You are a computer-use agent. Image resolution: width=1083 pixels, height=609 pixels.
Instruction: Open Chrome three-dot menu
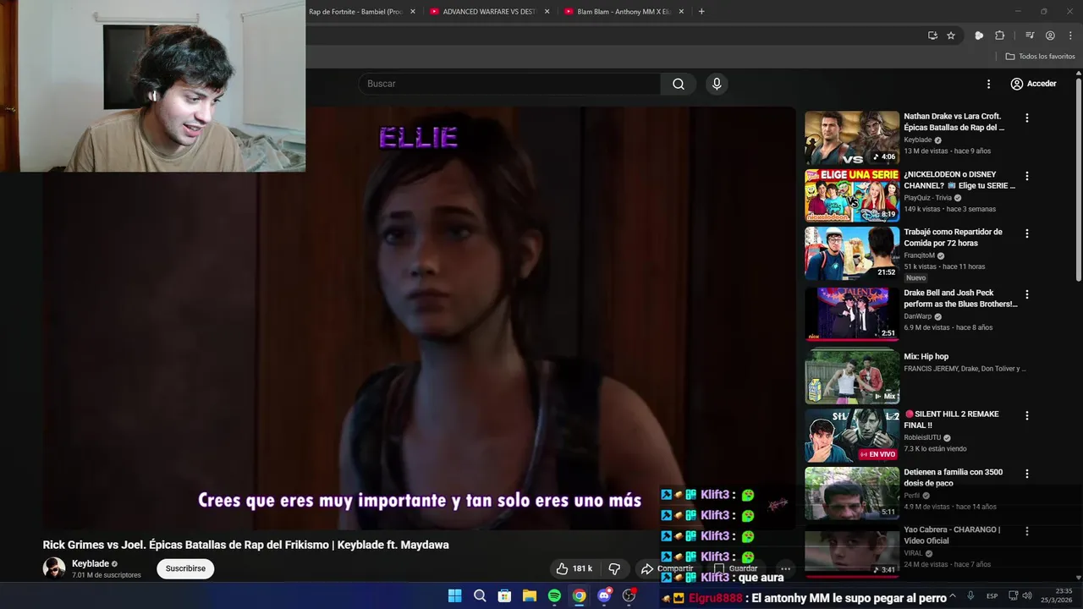(1069, 36)
